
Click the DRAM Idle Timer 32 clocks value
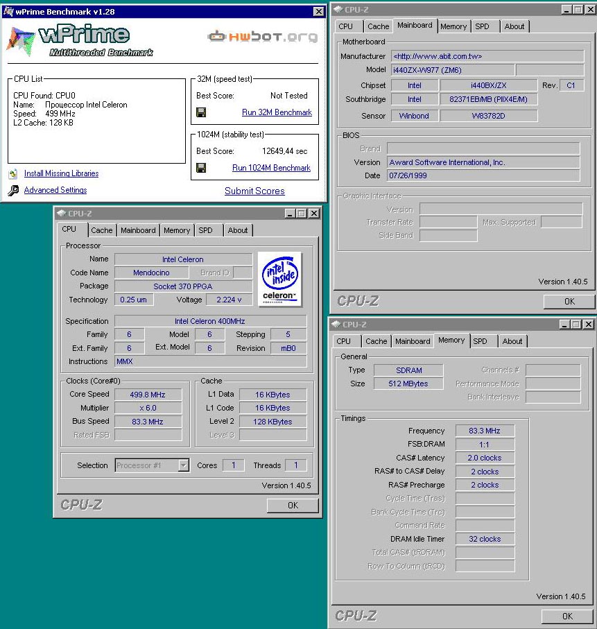click(x=485, y=539)
